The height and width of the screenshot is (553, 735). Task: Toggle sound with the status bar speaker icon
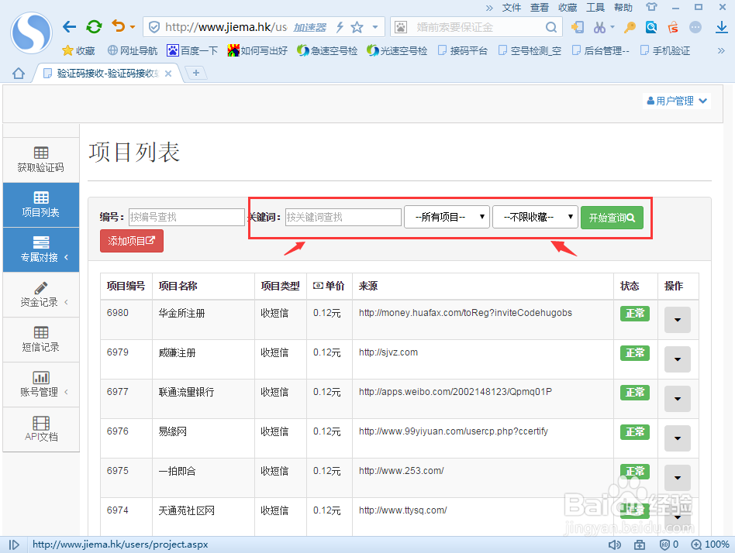615,544
